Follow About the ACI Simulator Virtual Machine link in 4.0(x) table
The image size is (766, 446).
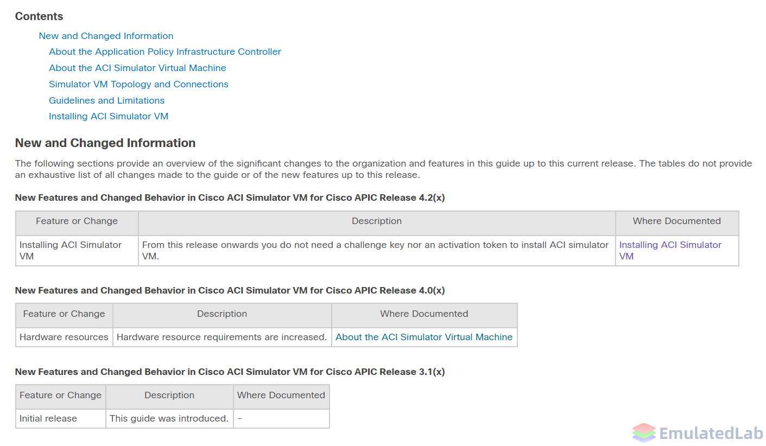pyautogui.click(x=424, y=337)
